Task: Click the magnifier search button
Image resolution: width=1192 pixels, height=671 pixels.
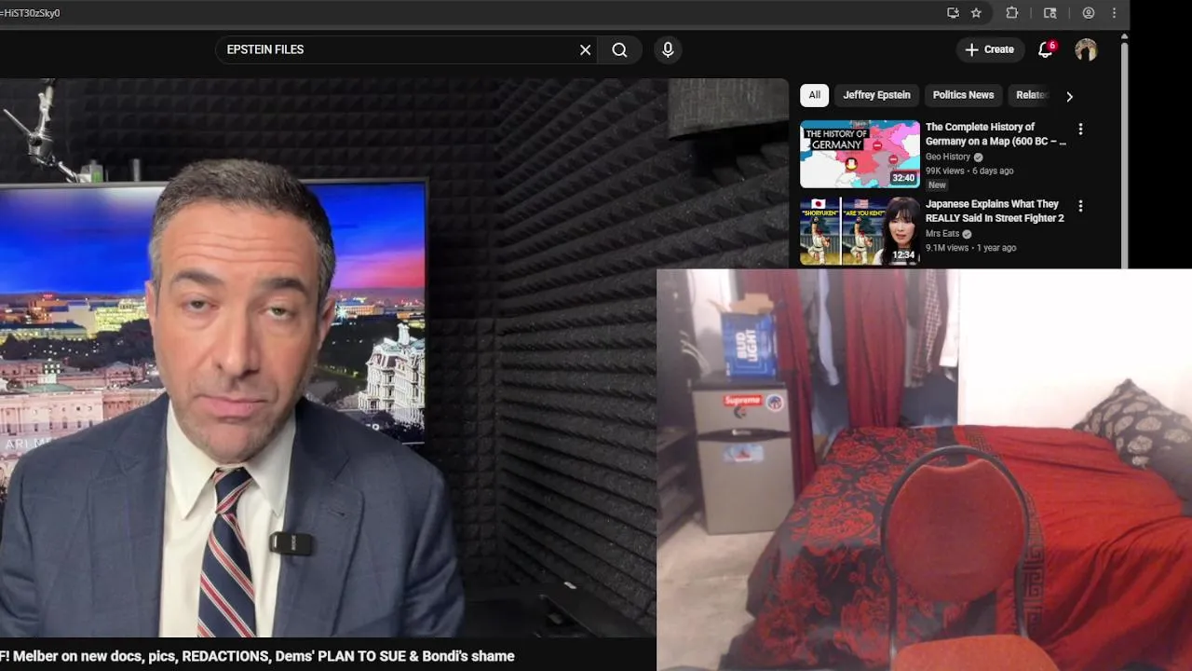Action: point(620,50)
